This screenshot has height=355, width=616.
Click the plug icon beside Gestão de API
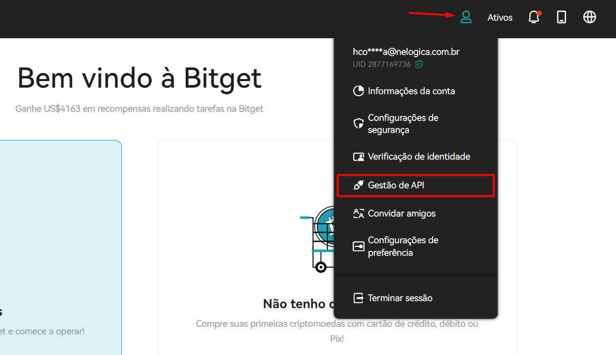pyautogui.click(x=359, y=185)
